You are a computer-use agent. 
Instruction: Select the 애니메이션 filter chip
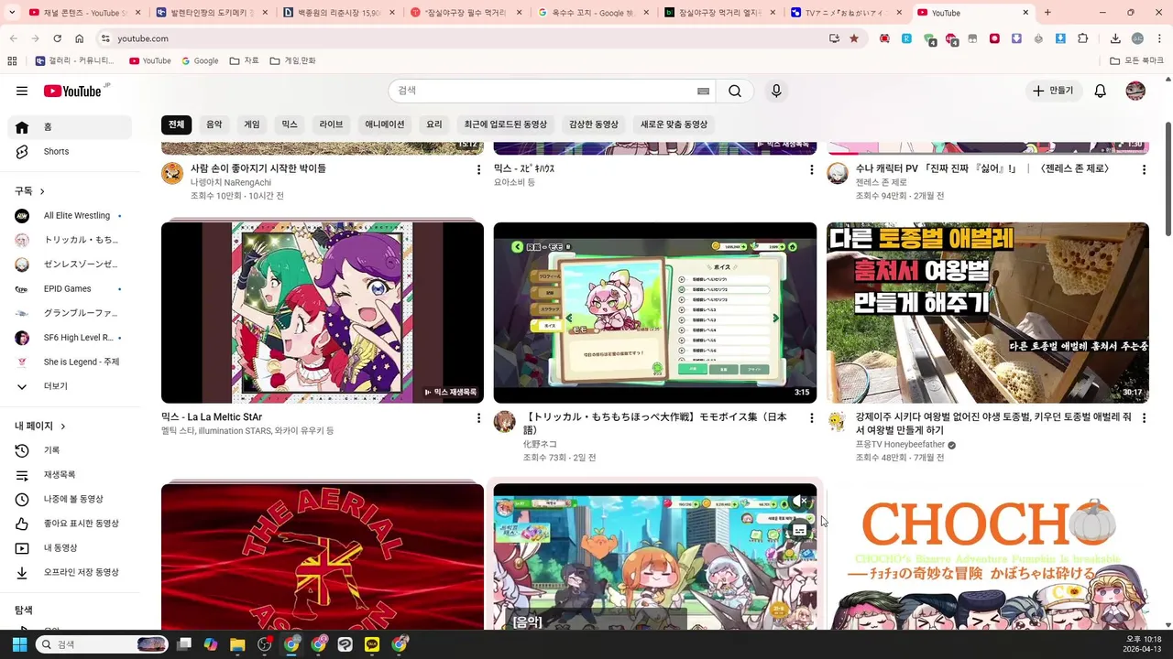pos(385,124)
